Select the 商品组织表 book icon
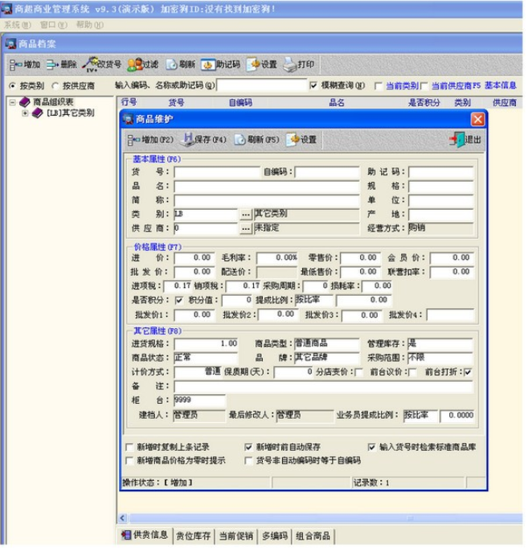 [x=25, y=102]
